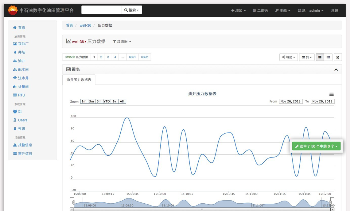Viewport: 350px width, 211px height.
Task: Click the well-36 breadcrumb link
Action: click(x=85, y=25)
